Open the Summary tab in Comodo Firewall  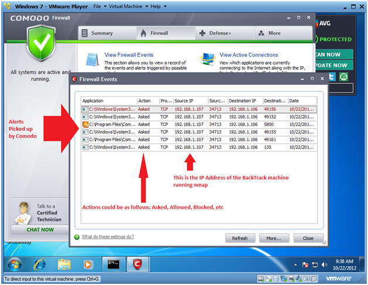tap(107, 33)
